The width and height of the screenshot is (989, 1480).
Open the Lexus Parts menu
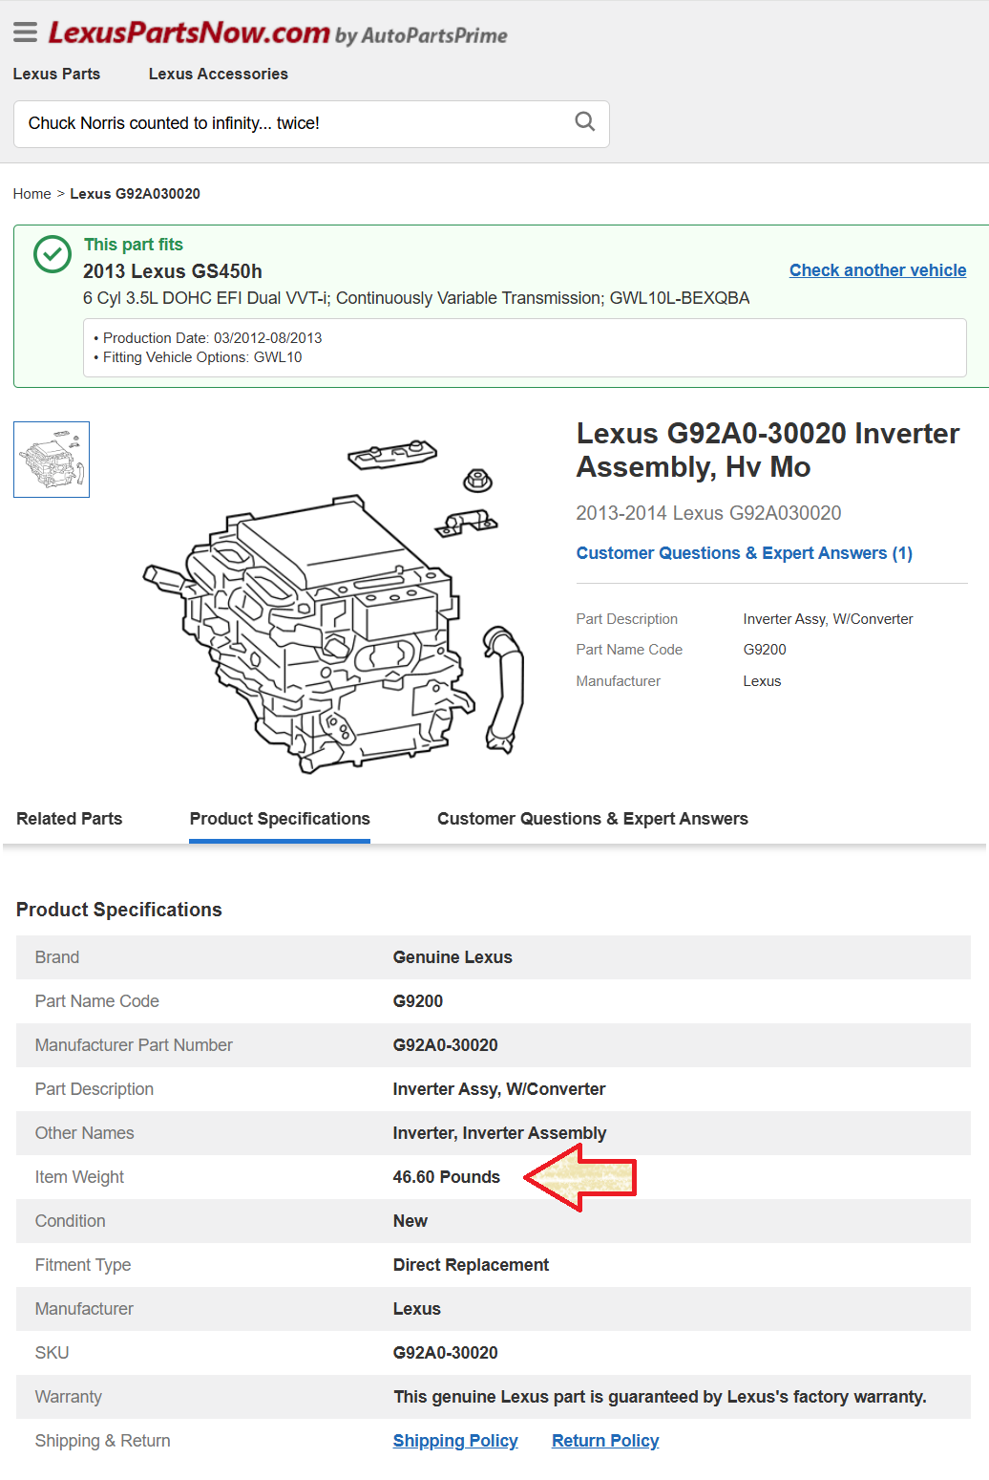coord(56,74)
